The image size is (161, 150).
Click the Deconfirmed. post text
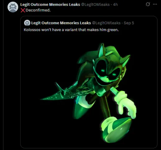[38, 10]
